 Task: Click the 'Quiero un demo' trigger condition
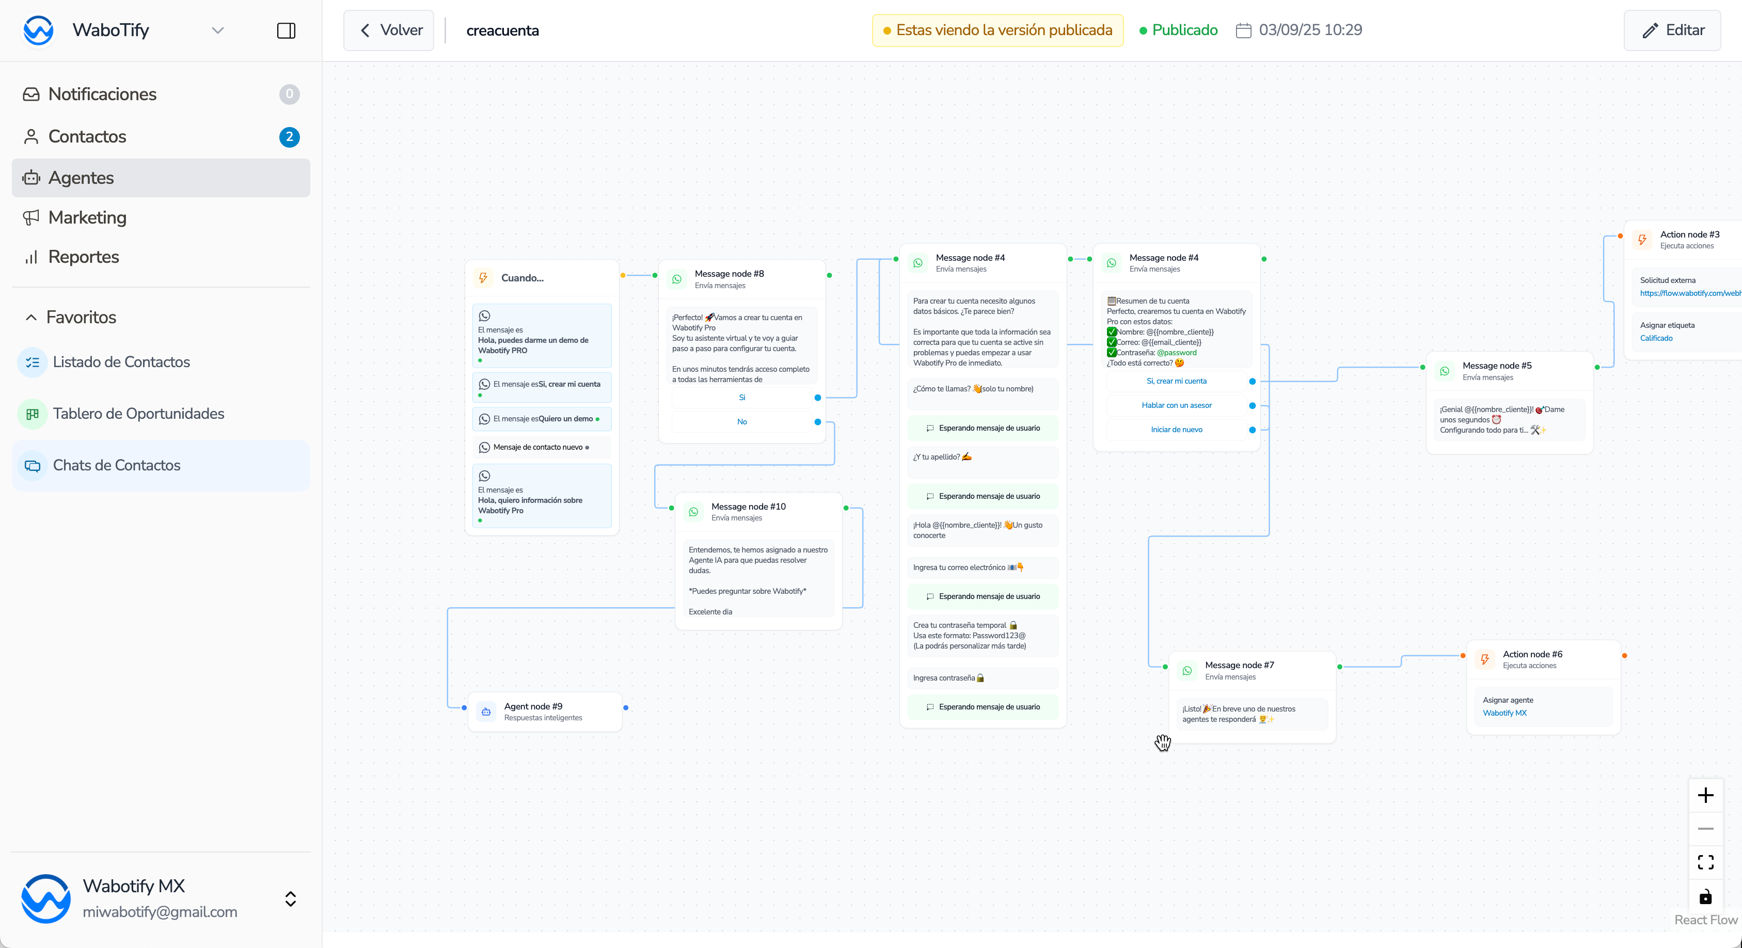[x=542, y=419]
